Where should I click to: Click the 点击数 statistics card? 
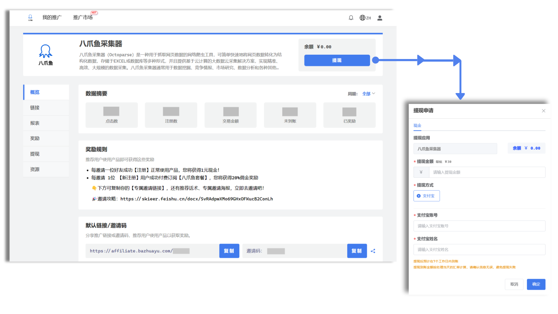click(x=112, y=115)
